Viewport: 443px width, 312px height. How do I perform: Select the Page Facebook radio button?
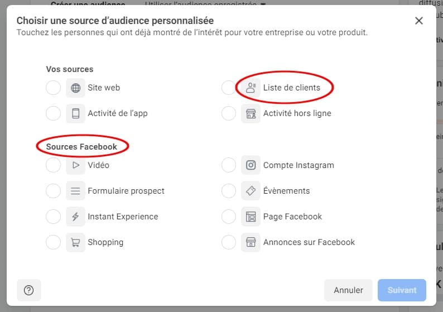click(x=229, y=217)
